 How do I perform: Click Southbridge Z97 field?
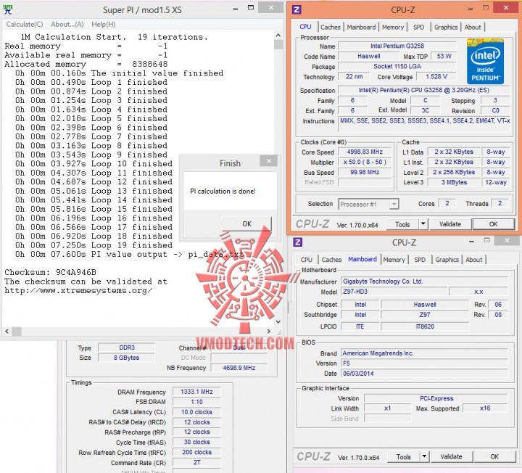point(424,315)
